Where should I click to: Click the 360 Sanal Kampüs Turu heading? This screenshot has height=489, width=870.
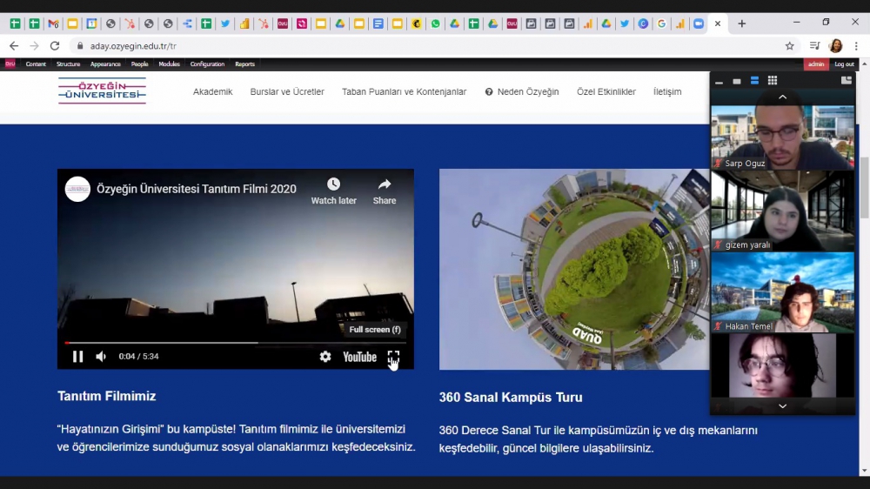[x=511, y=398]
